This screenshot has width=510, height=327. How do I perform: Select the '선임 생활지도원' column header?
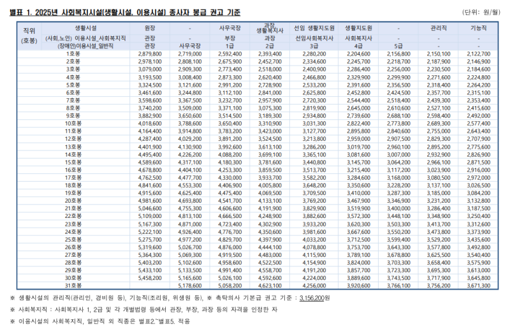314,28
